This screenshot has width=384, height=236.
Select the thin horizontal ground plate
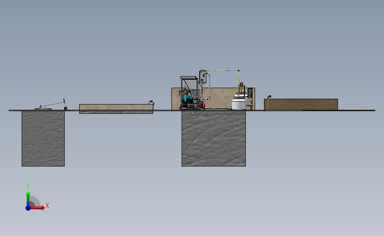[x=192, y=110]
